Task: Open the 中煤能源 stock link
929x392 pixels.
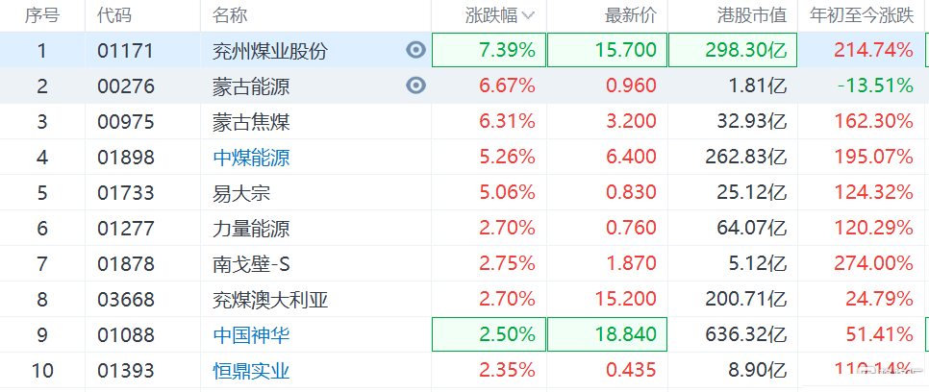Action: coord(251,157)
